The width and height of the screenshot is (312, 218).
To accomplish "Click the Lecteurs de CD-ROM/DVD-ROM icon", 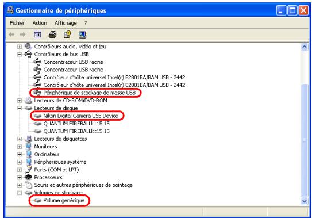I will (x=28, y=100).
